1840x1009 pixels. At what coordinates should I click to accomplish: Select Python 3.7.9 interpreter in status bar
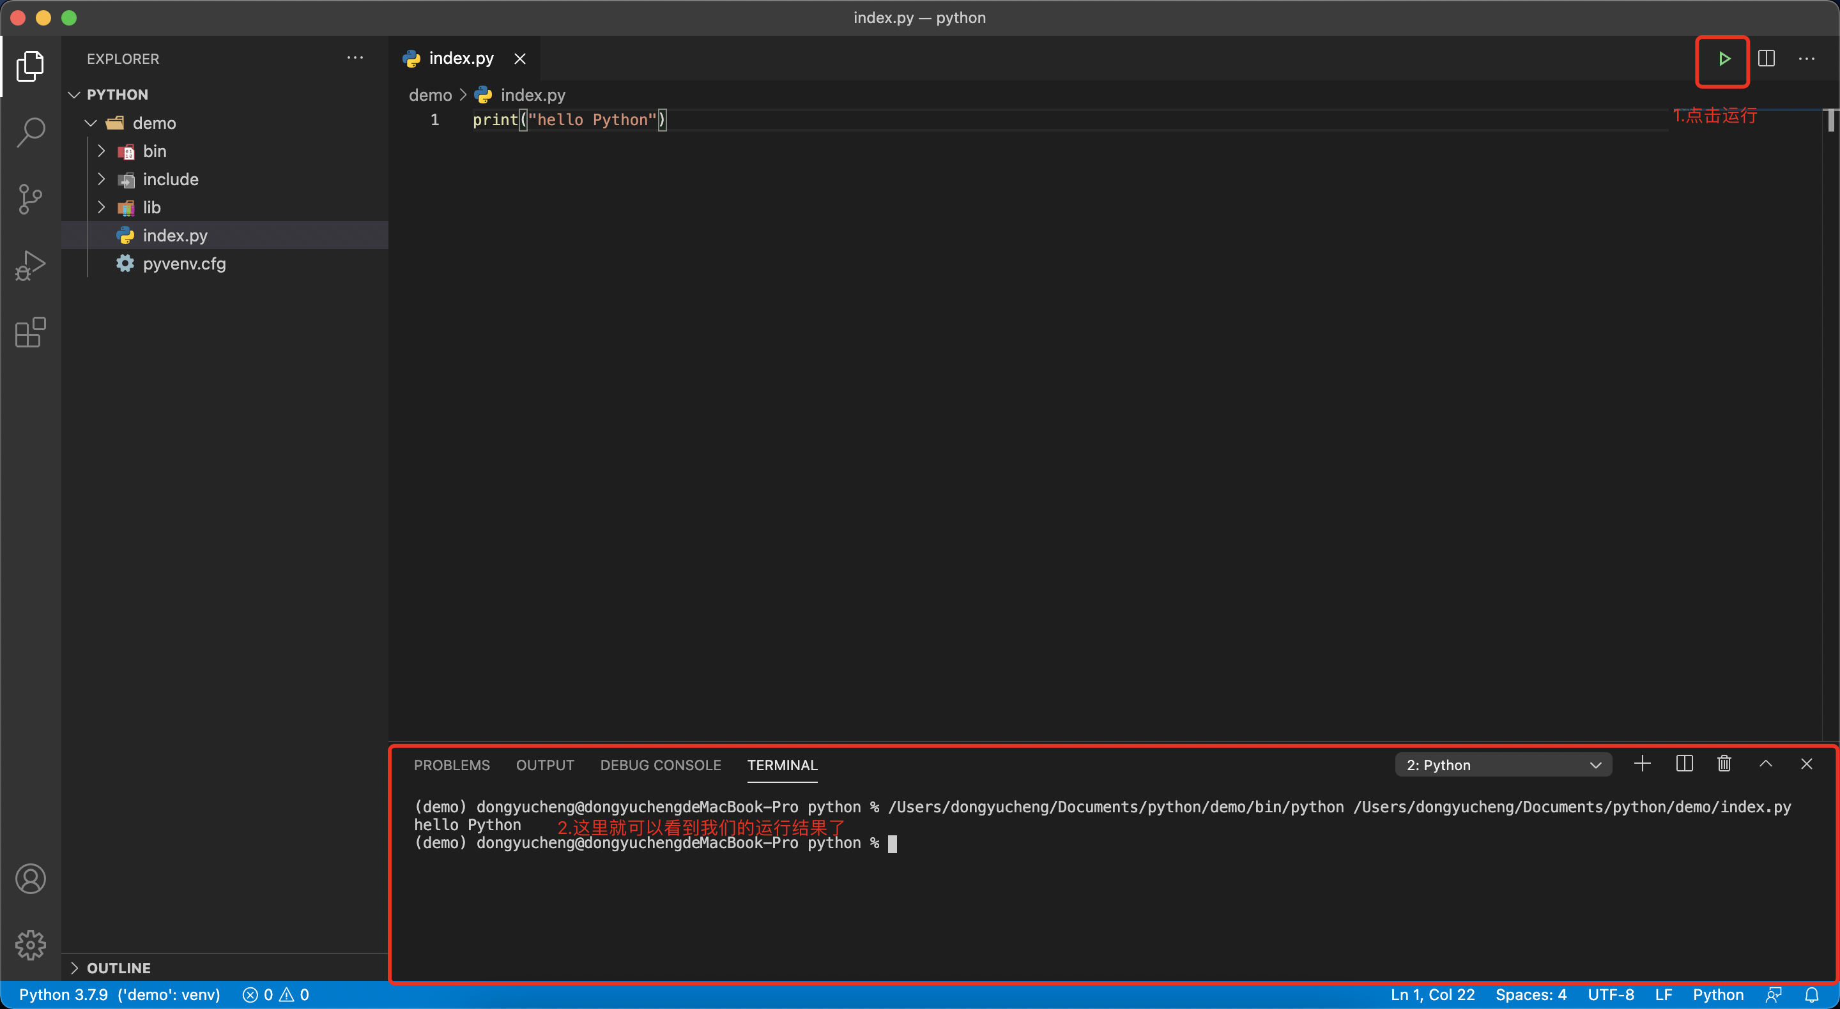pyautogui.click(x=119, y=995)
